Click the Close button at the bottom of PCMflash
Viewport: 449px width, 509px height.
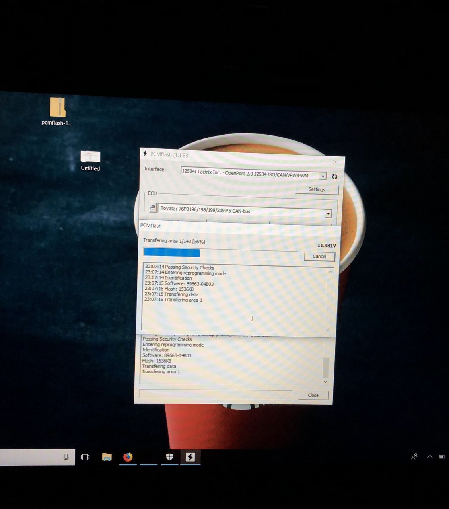pyautogui.click(x=313, y=395)
